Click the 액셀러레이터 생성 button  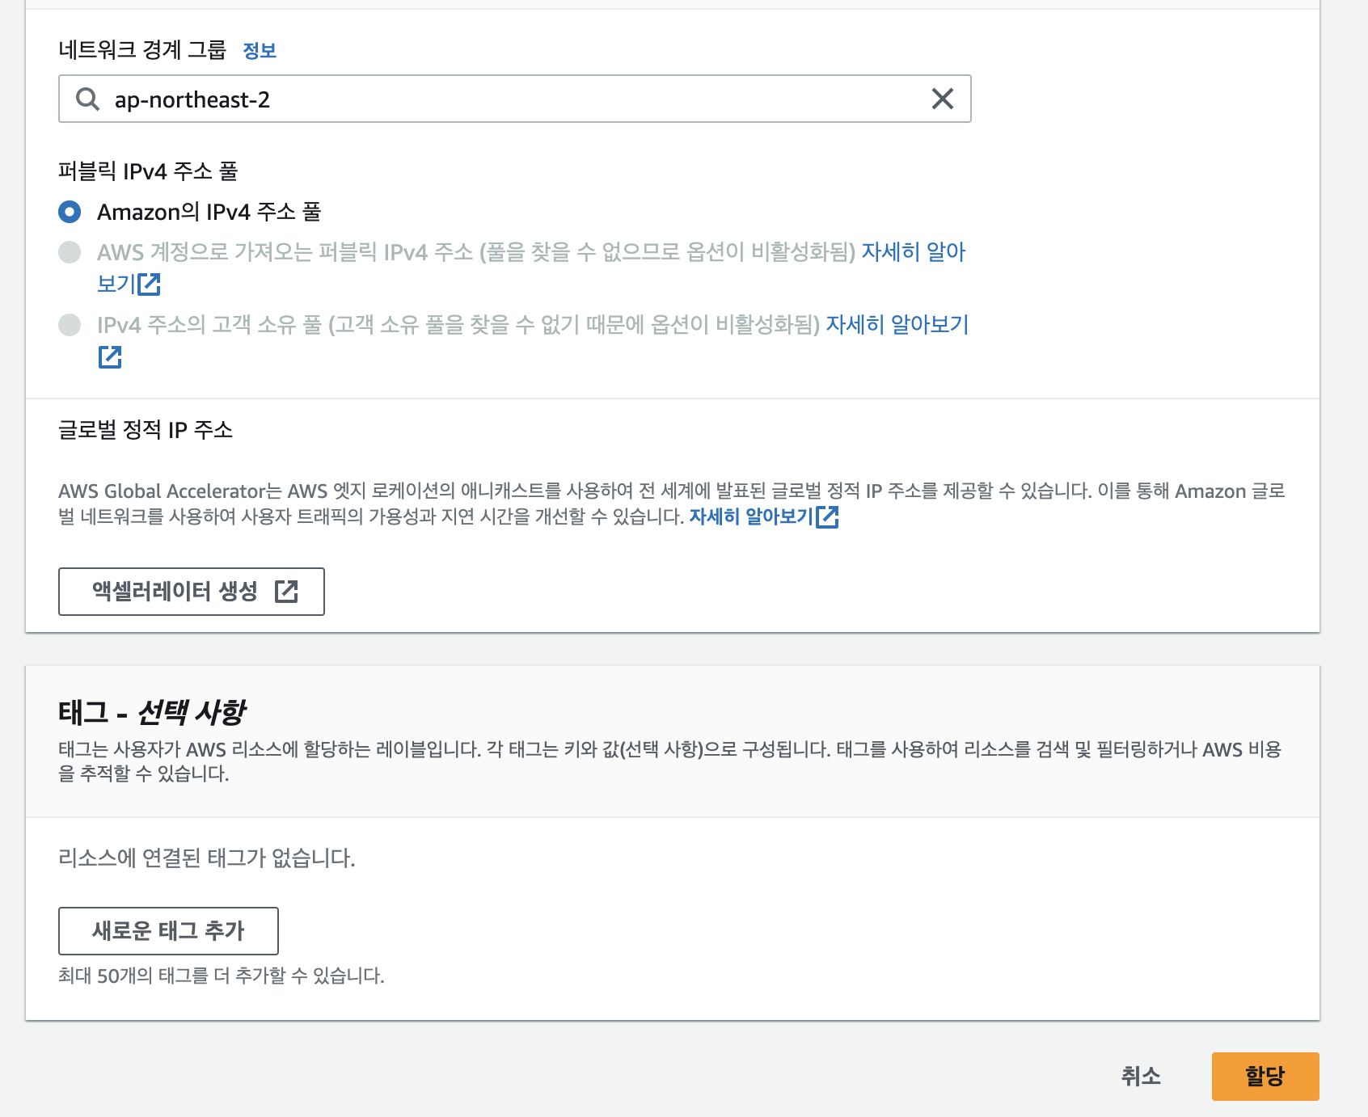(192, 592)
